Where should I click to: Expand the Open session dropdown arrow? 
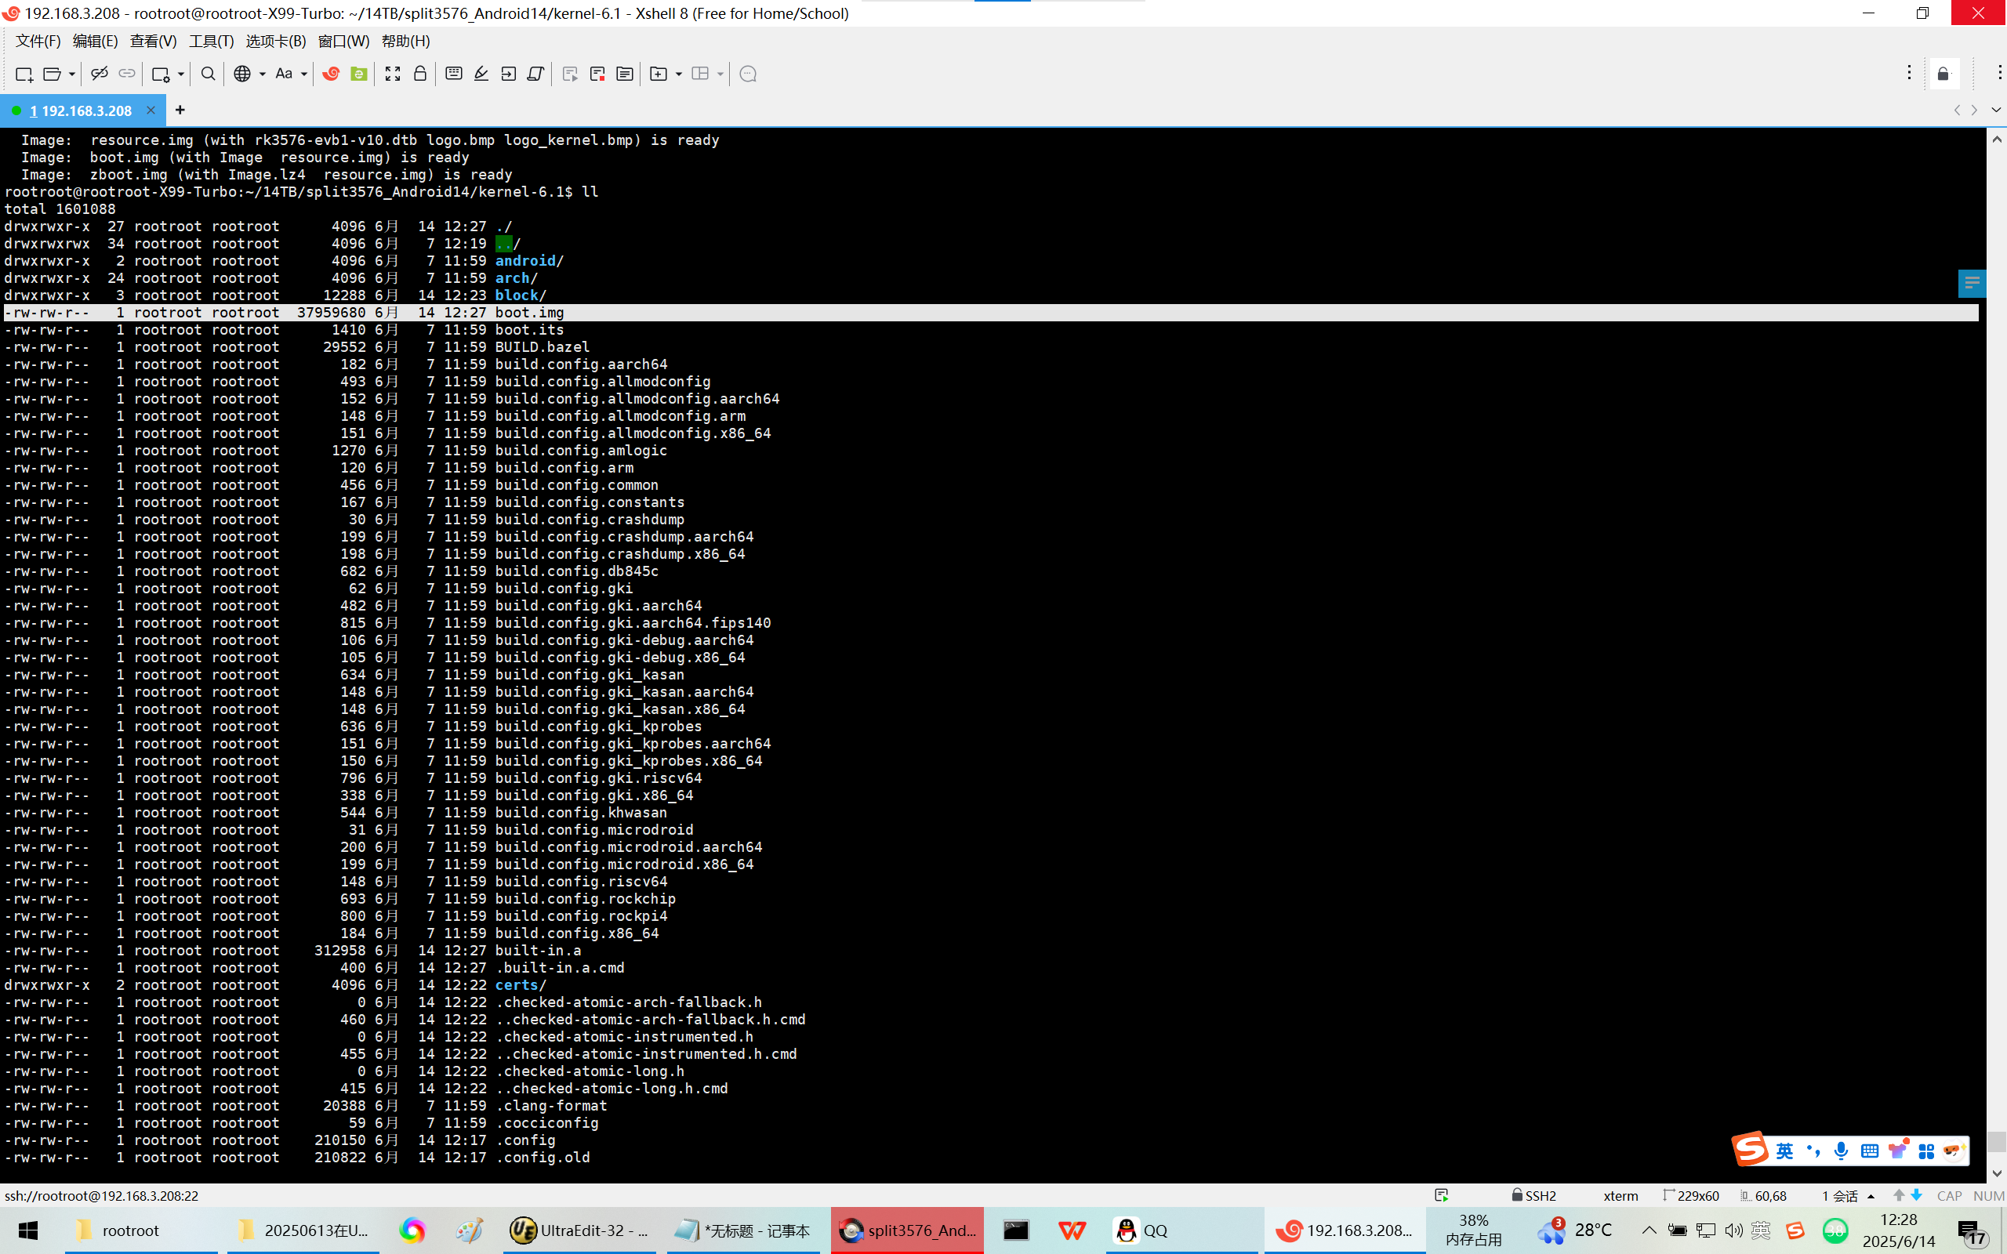[x=72, y=74]
